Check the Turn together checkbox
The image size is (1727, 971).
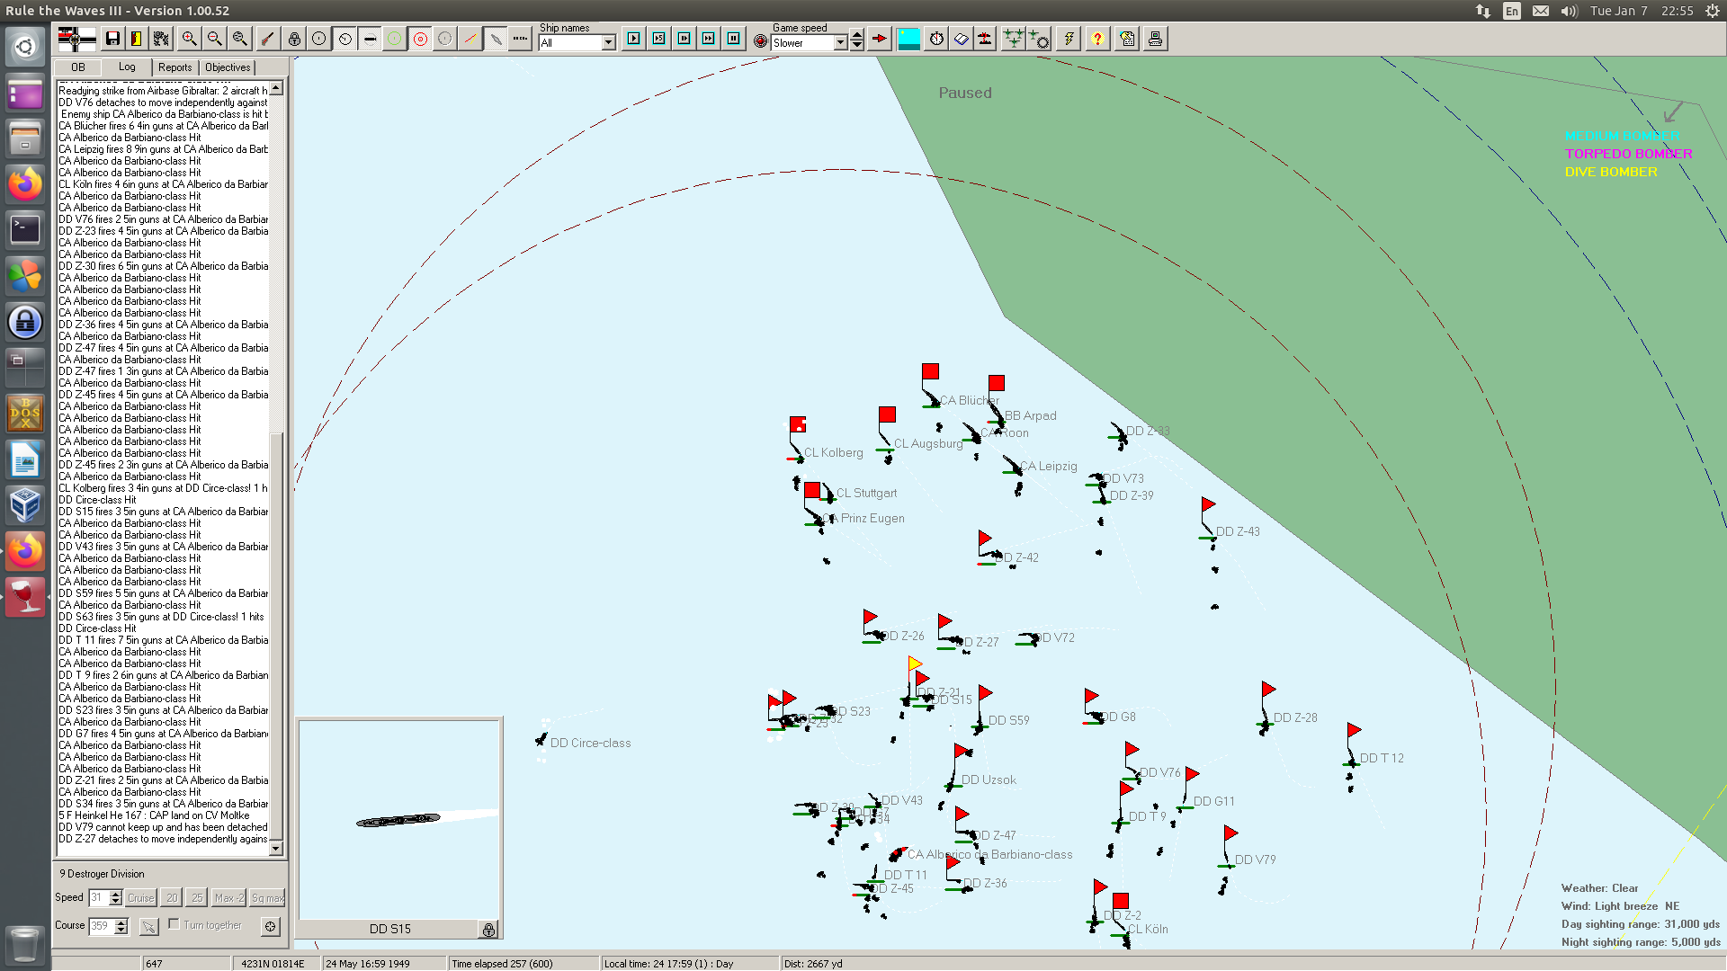point(174,924)
